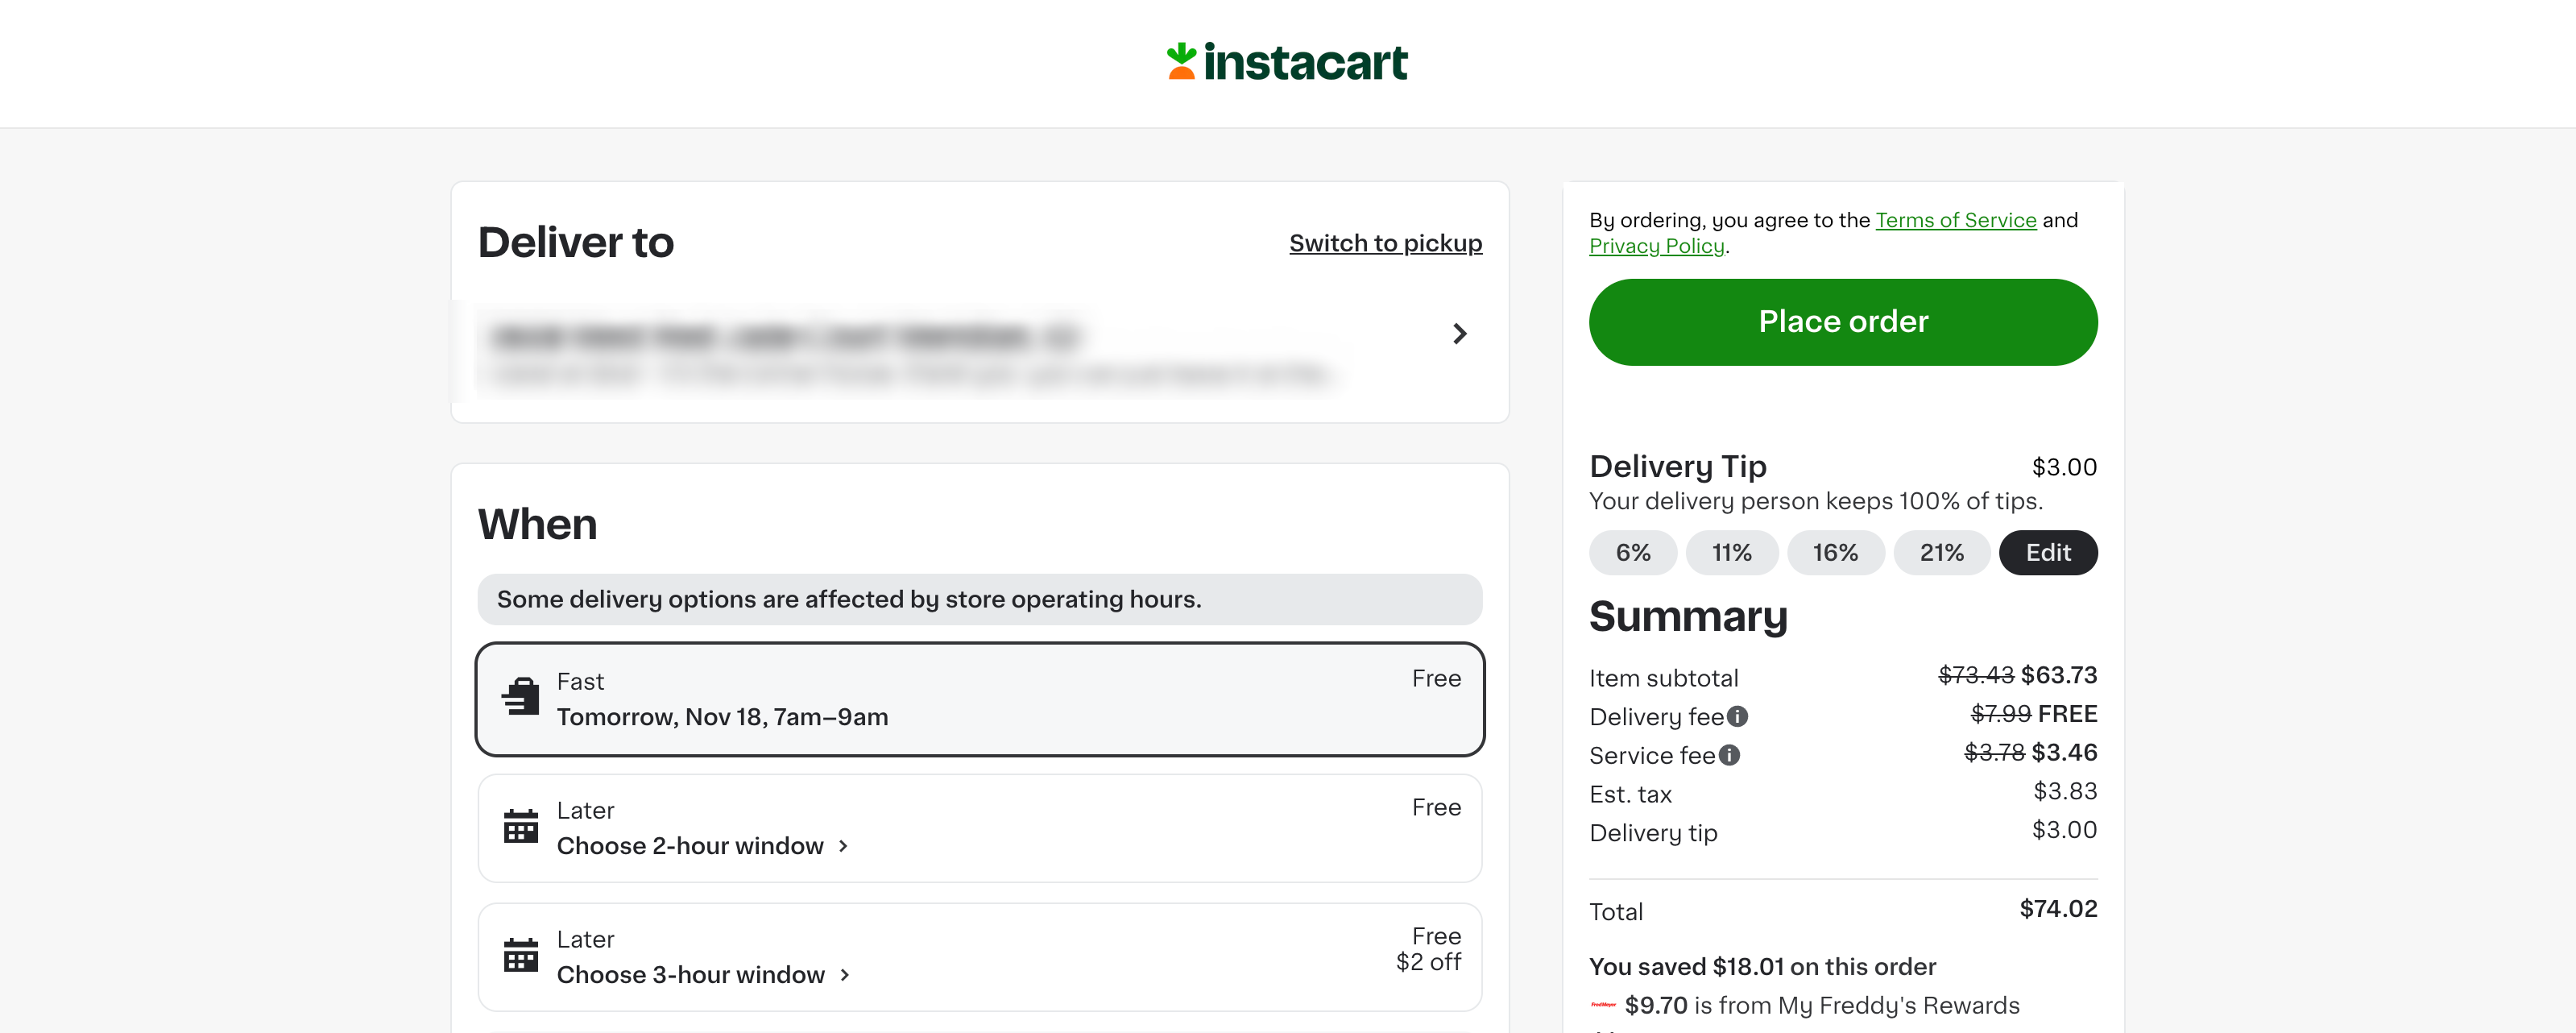Viewport: 2576px width, 1033px height.
Task: Click Switch to pickup link
Action: coord(1385,243)
